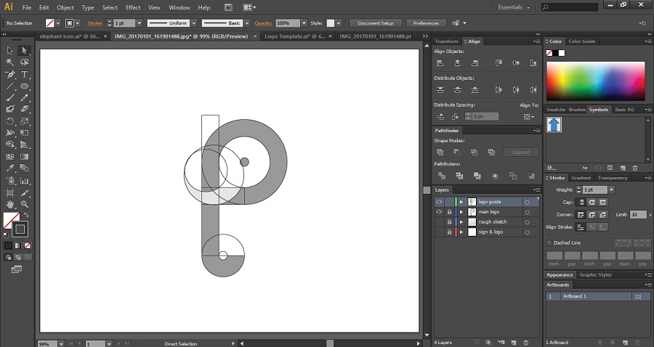Select the Pen tool

click(10, 75)
